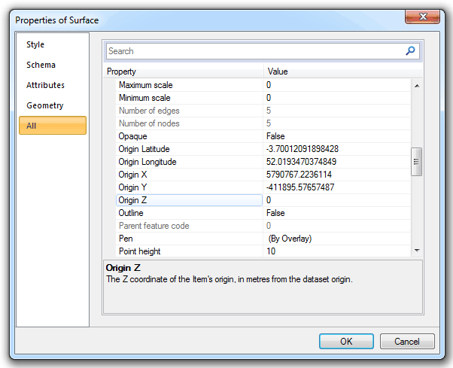Click the magnifier search icon
The width and height of the screenshot is (453, 368).
click(x=410, y=51)
